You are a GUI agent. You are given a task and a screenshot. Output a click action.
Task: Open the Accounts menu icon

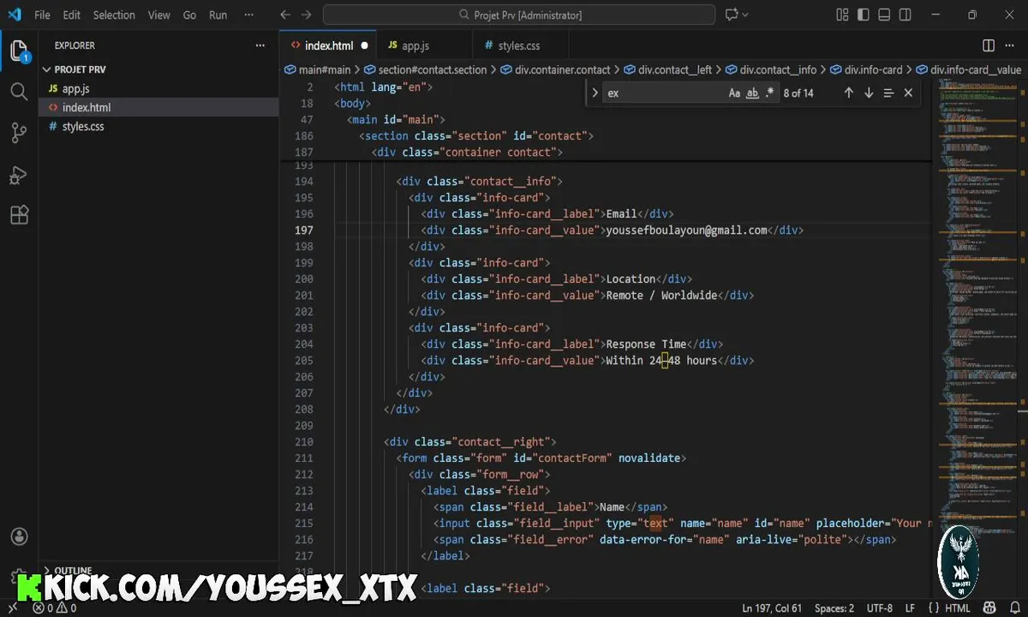point(19,536)
